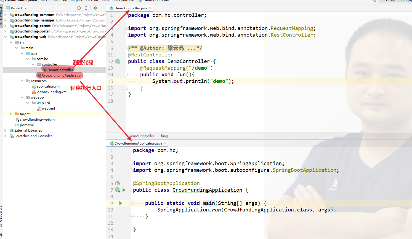Select the crowdfunding-parent module row

[x=55, y=26]
